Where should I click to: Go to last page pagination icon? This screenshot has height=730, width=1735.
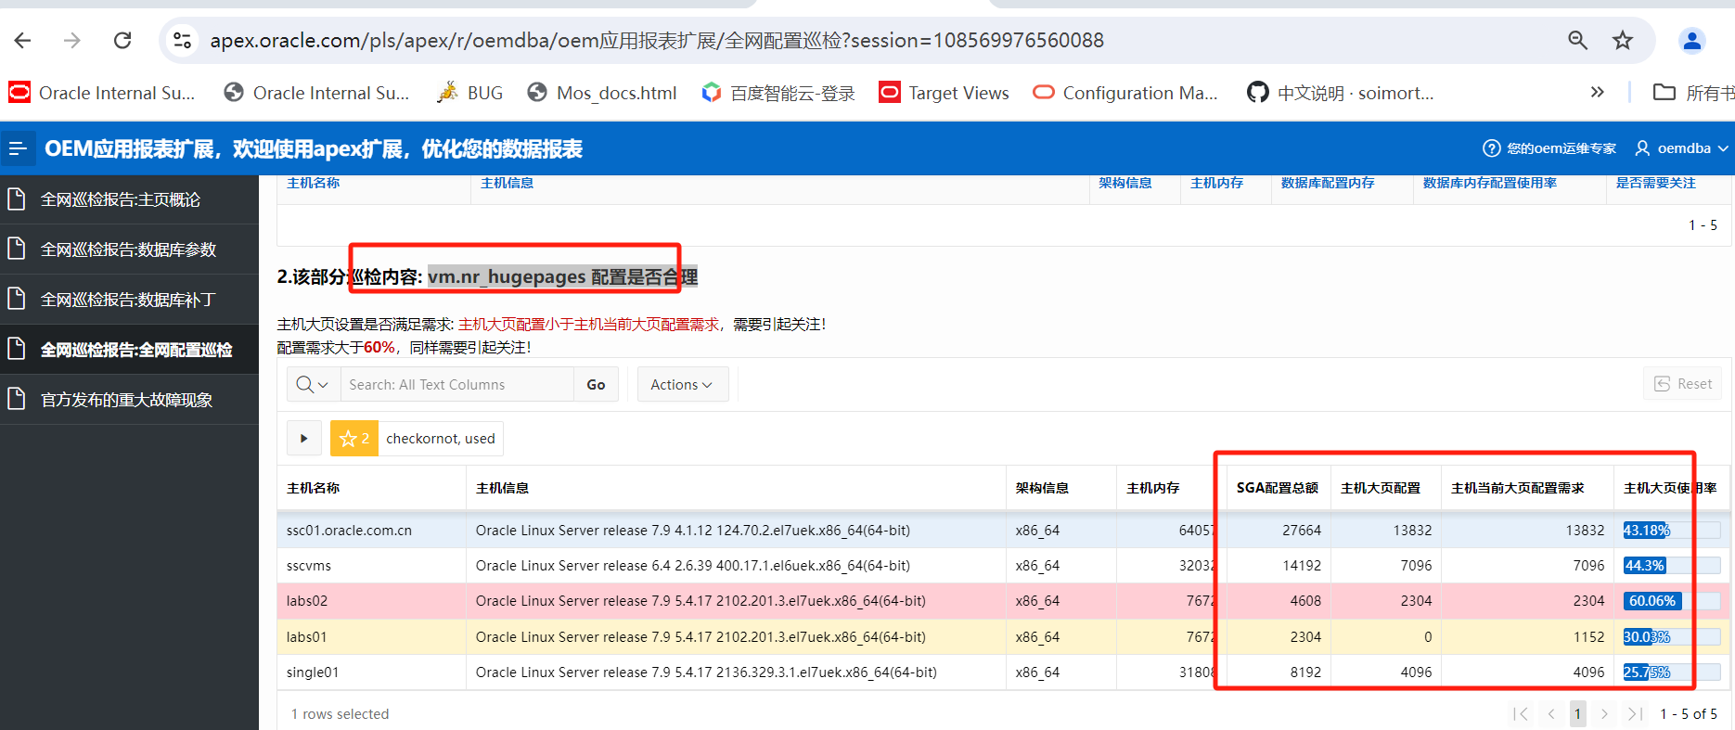point(1635,713)
